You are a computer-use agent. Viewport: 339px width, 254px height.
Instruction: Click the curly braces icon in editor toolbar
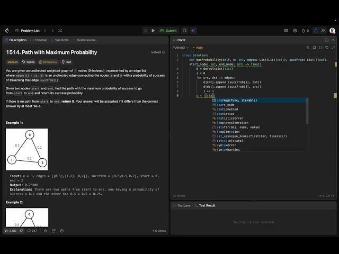[x=320, y=48]
